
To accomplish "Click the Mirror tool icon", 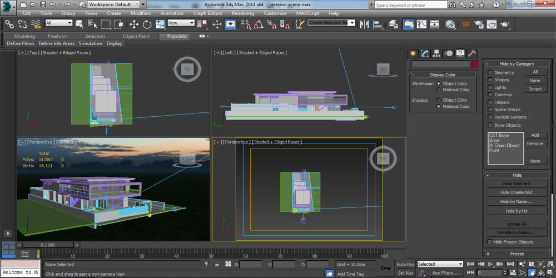I will pos(365,24).
